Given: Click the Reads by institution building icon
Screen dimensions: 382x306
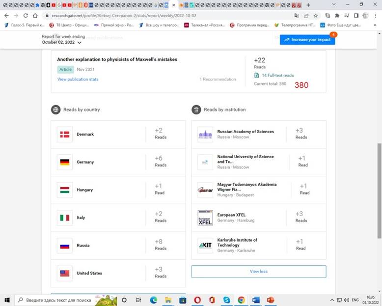Looking at the screenshot, I should (x=196, y=110).
